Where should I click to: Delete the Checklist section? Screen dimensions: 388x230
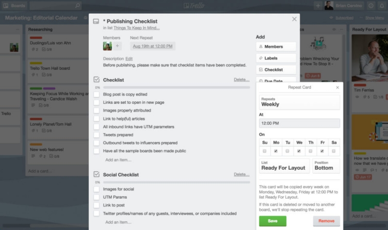tap(242, 80)
